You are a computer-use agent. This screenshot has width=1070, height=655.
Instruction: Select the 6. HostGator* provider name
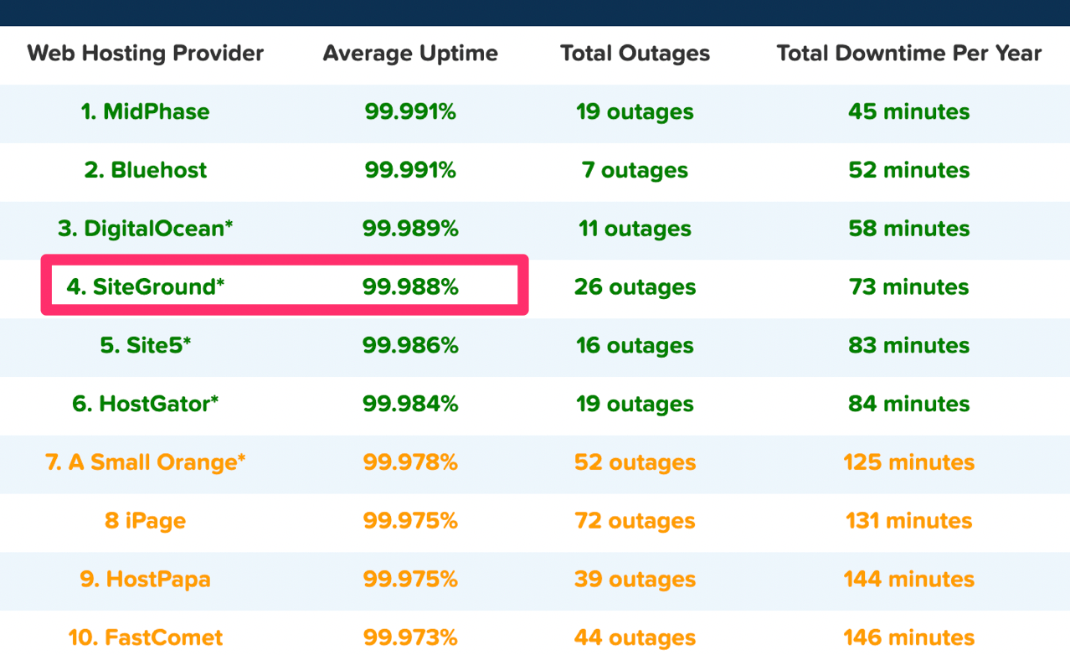146,404
